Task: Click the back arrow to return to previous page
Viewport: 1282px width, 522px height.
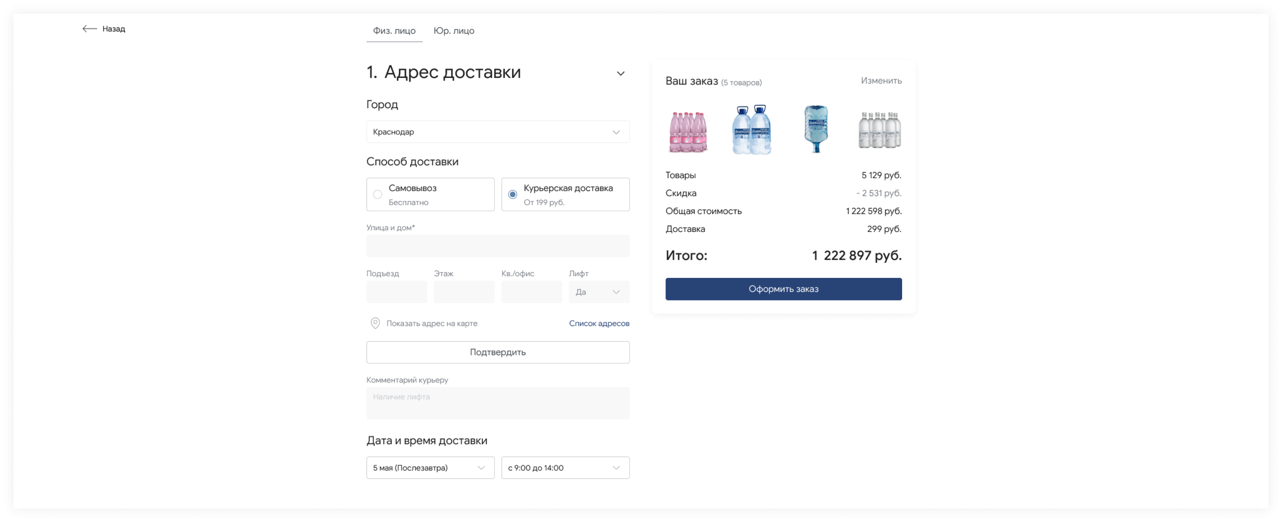Action: pyautogui.click(x=90, y=29)
